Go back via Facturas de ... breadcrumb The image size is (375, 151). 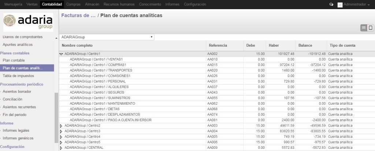[78, 15]
